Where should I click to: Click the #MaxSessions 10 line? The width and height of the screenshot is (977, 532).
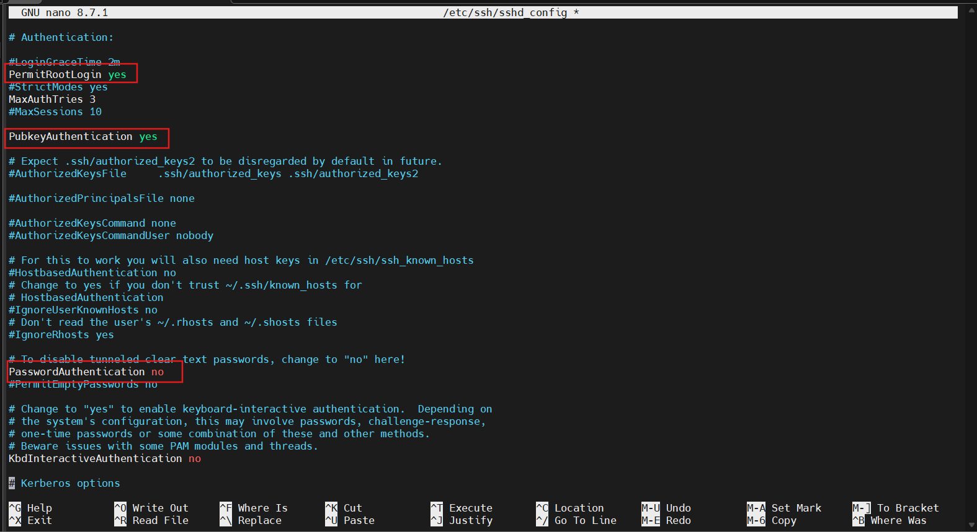55,111
